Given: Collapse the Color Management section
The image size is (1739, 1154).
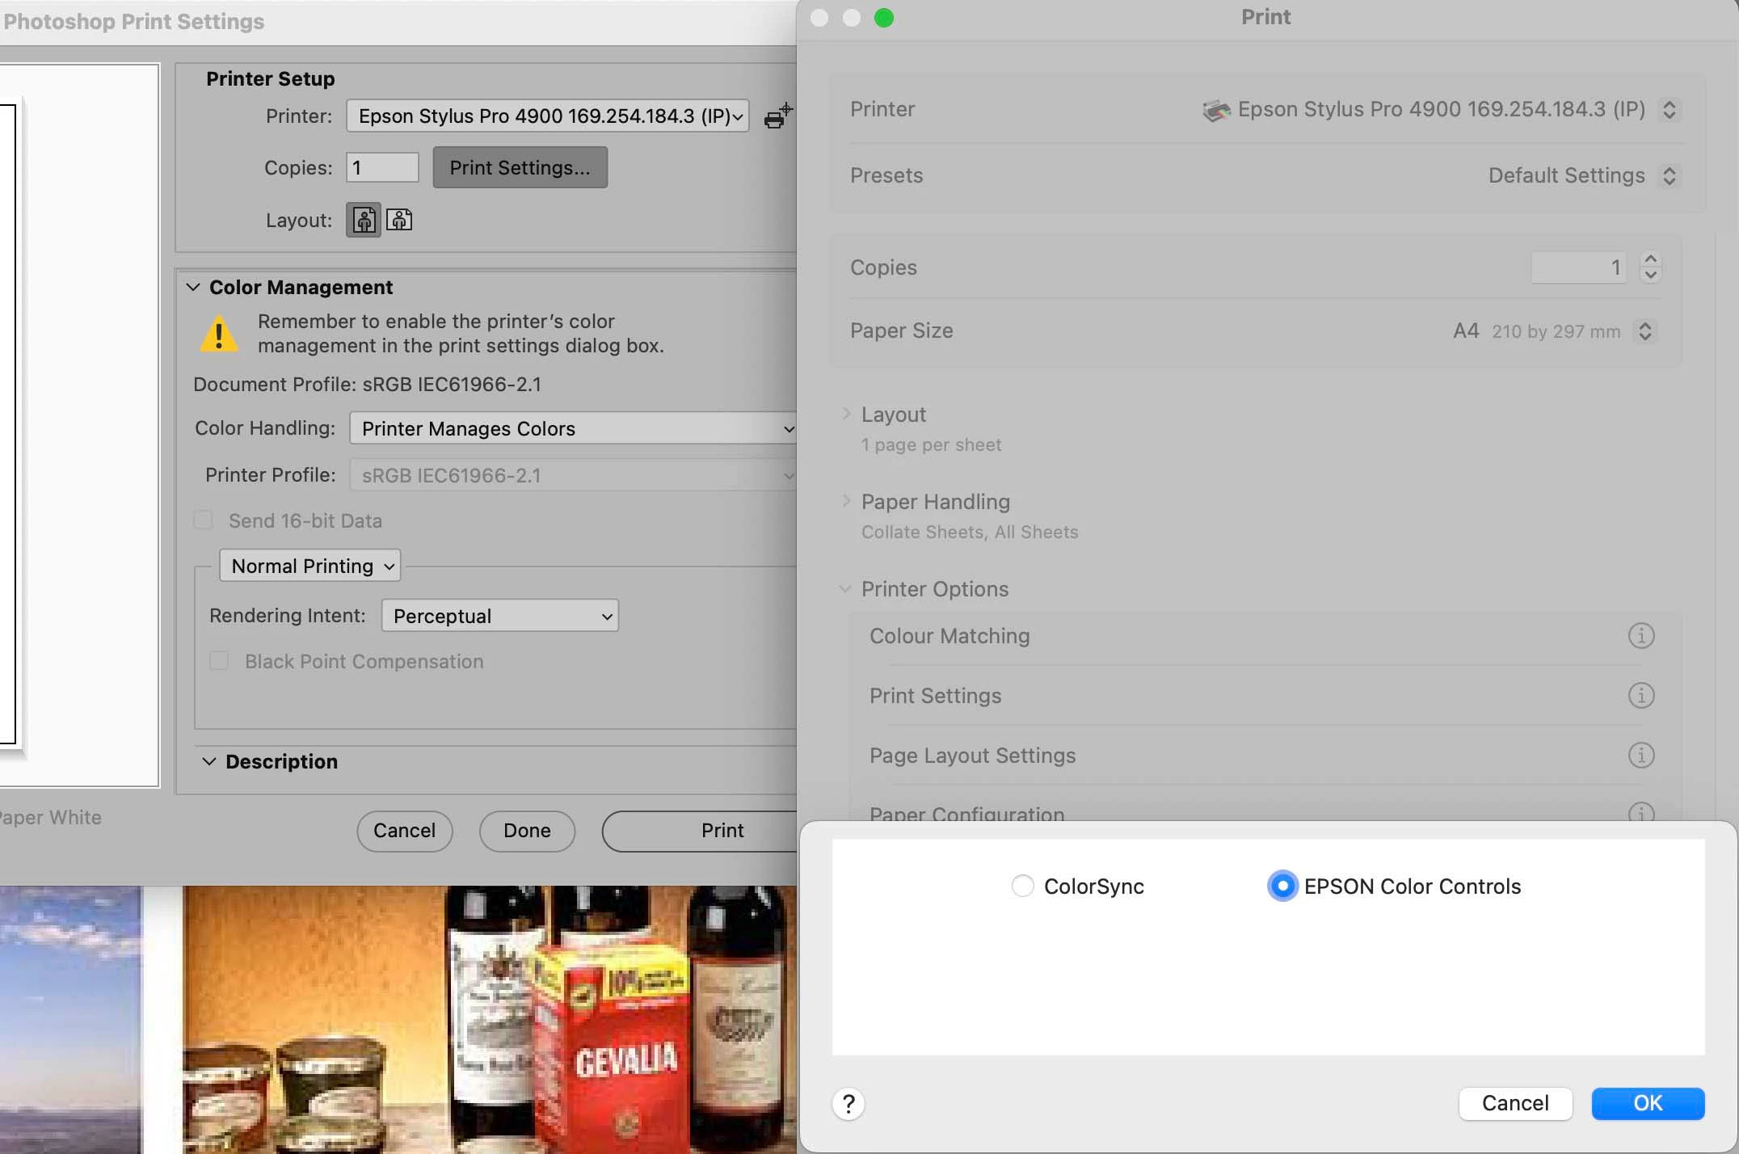Looking at the screenshot, I should pos(193,288).
